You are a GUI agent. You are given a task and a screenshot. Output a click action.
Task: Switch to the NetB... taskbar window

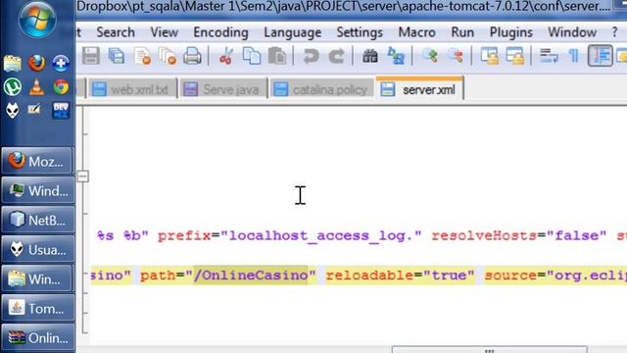[37, 220]
